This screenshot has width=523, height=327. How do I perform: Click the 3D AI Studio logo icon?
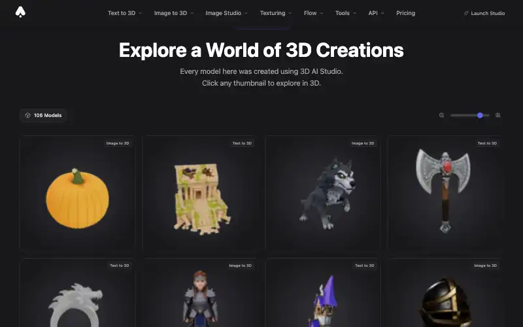(x=20, y=12)
